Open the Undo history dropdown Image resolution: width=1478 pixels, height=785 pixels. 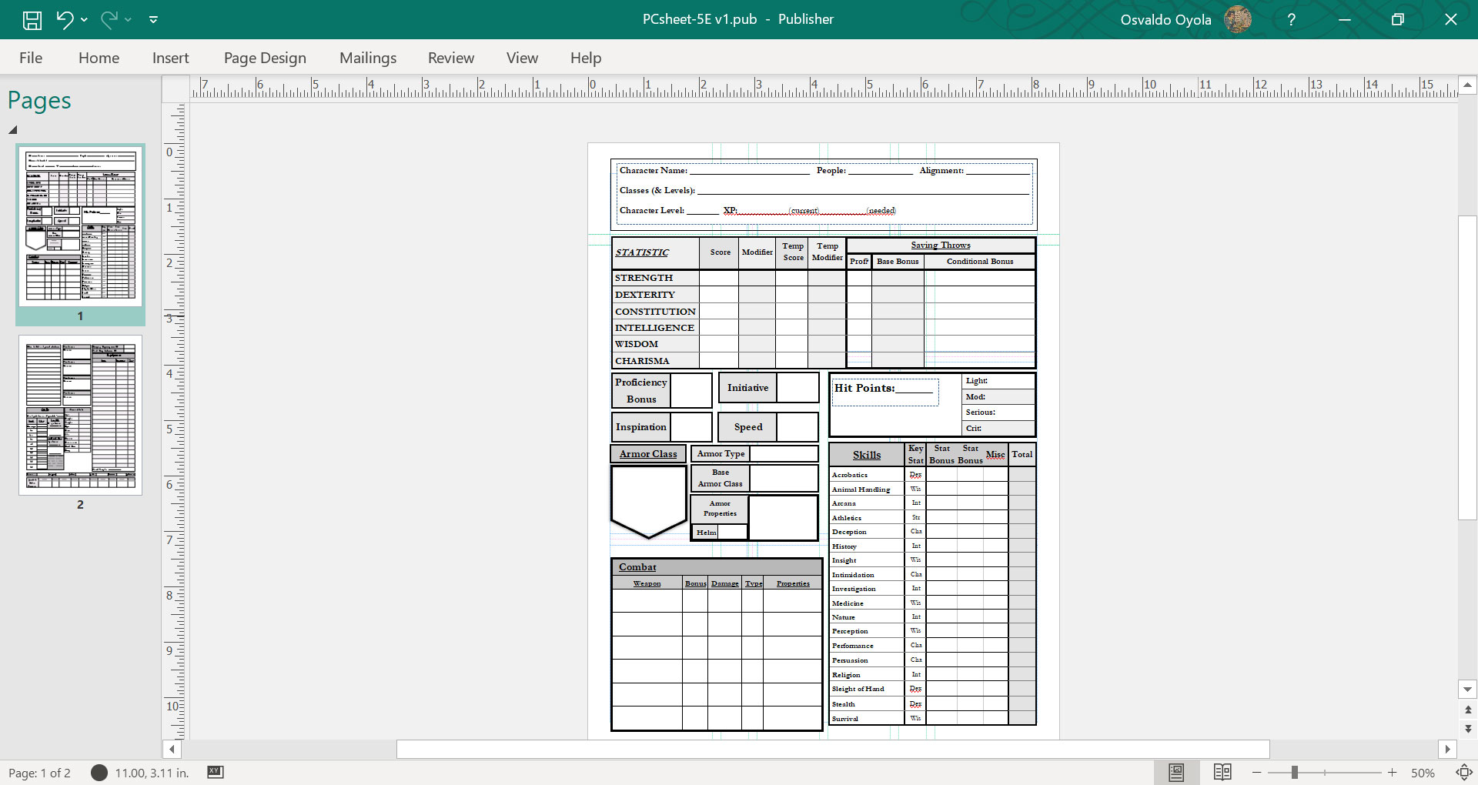tap(82, 19)
